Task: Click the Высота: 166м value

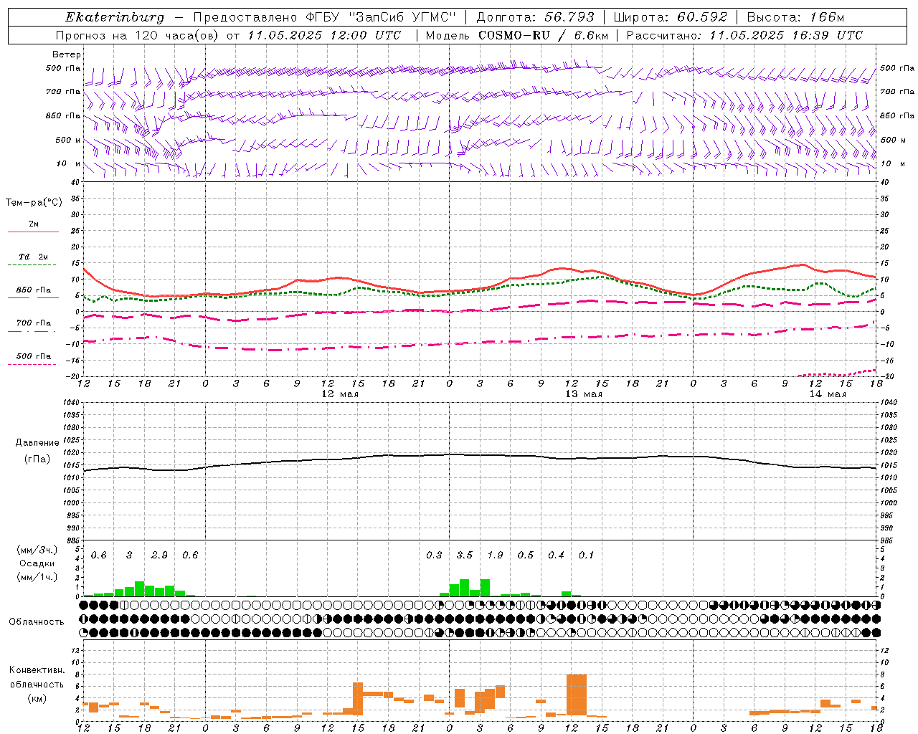Action: pos(795,17)
